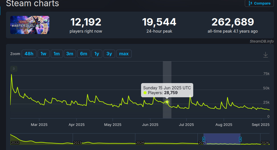
Task: Open the chart download menu icon
Action: [265, 55]
